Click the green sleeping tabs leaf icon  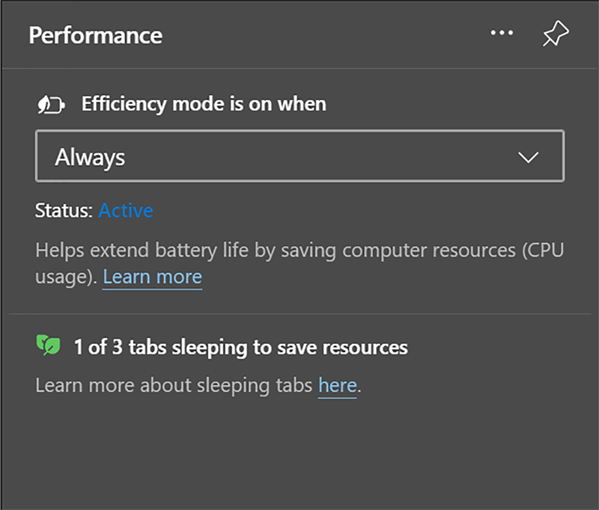(49, 345)
